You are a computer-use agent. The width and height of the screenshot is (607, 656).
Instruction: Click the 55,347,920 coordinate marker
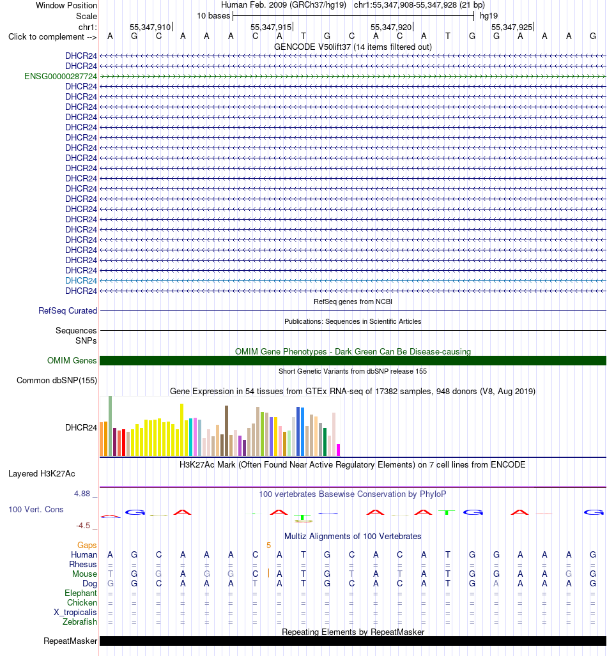pos(392,27)
